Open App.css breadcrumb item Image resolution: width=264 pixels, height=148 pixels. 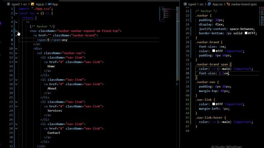point(217,4)
